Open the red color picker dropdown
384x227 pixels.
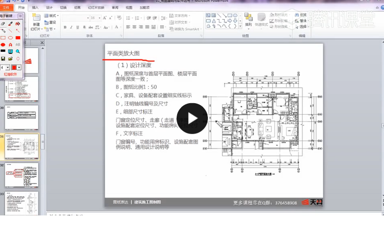pyautogui.click(x=19, y=67)
